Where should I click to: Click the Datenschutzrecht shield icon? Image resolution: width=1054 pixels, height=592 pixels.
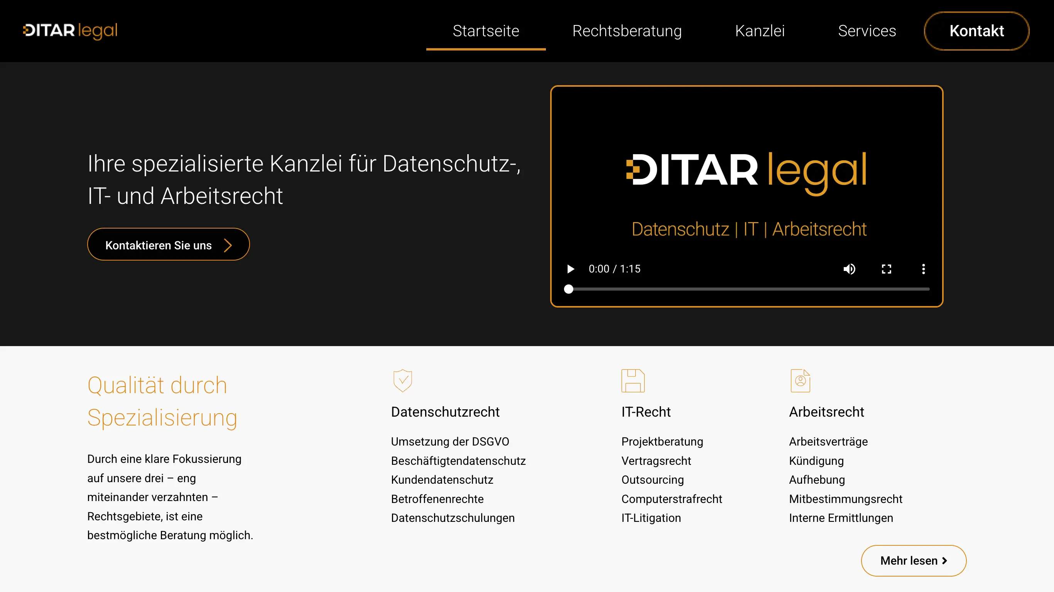(402, 381)
